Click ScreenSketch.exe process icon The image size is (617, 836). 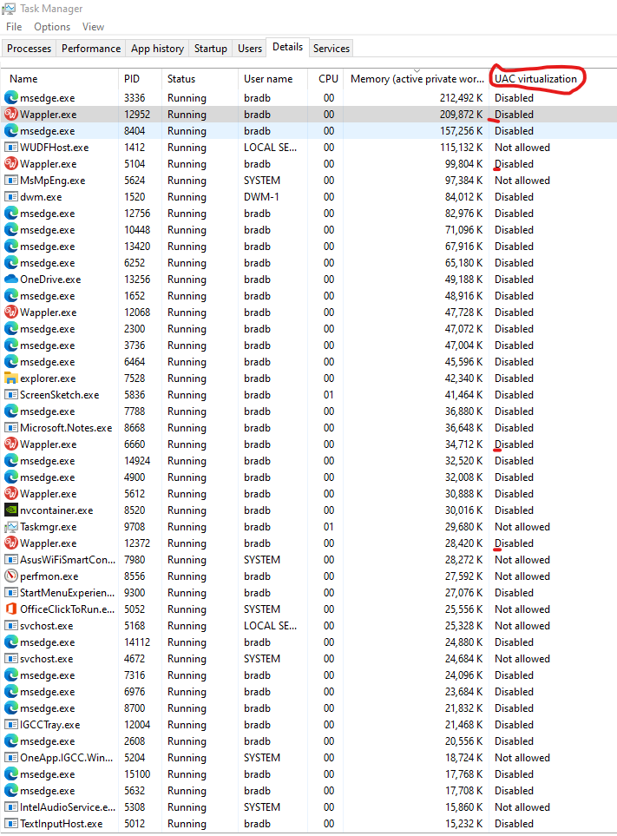tap(10, 394)
